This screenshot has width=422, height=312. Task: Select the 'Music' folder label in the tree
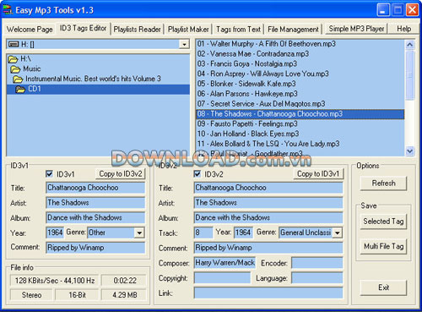32,69
